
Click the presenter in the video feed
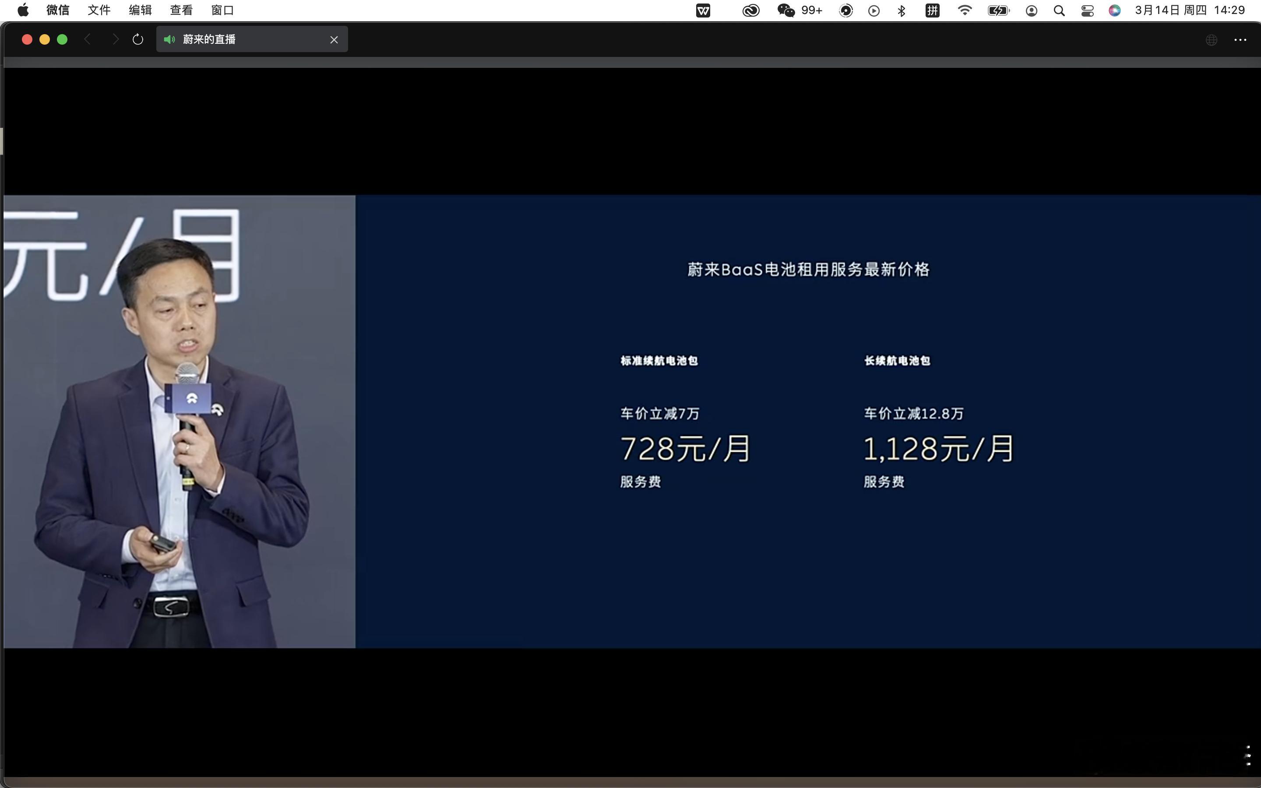[172, 443]
